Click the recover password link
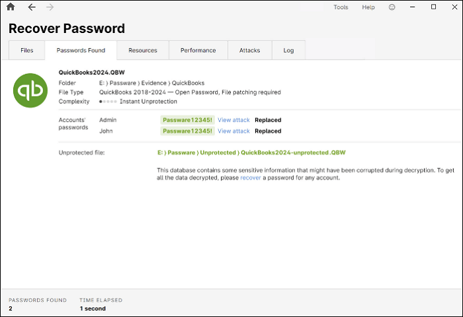This screenshot has width=463, height=317. (x=250, y=178)
